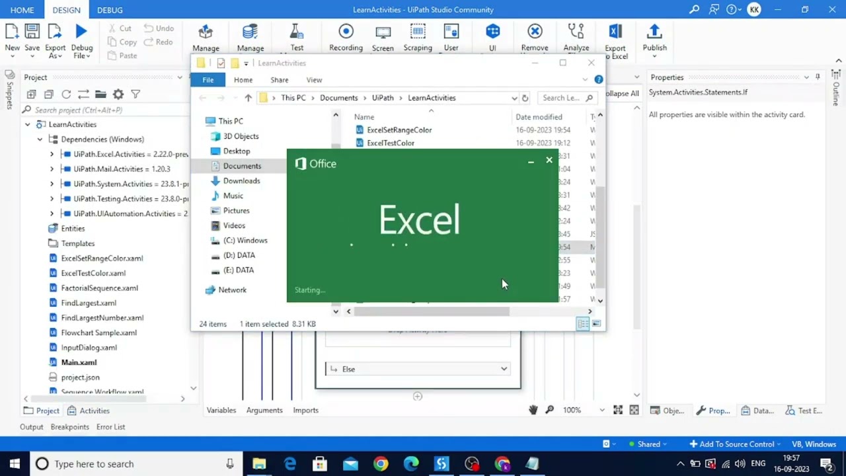Switch to Activities panel tab

coord(88,411)
